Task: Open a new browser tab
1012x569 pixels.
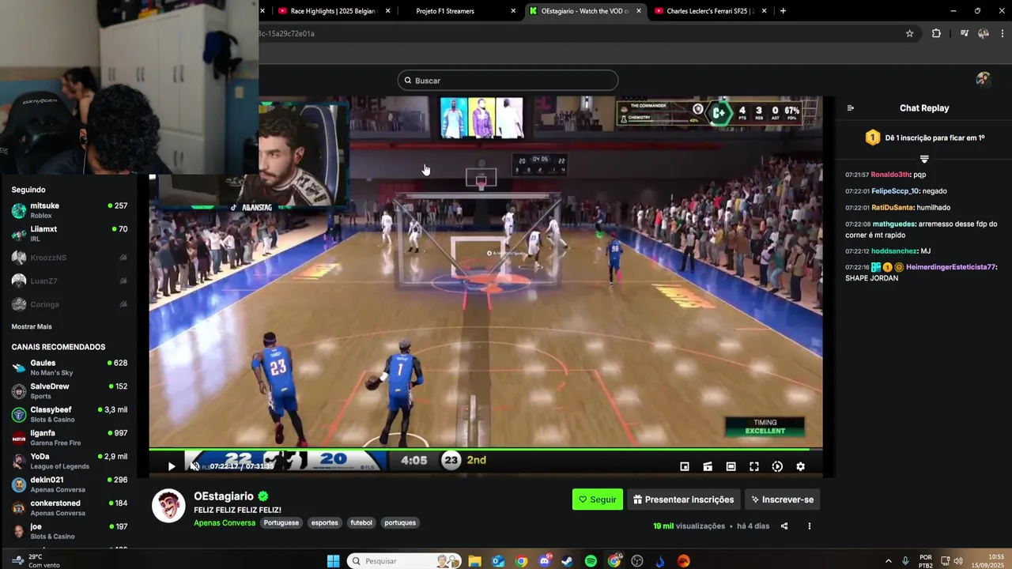Action: coord(783,11)
